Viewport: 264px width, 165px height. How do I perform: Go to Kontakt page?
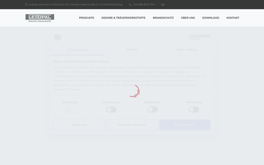pyautogui.click(x=233, y=18)
